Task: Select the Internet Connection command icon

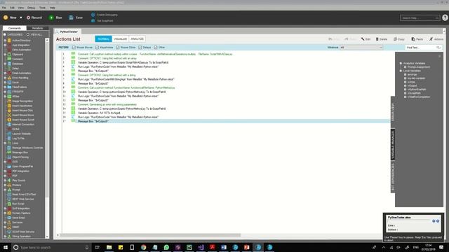Action: 9,125
